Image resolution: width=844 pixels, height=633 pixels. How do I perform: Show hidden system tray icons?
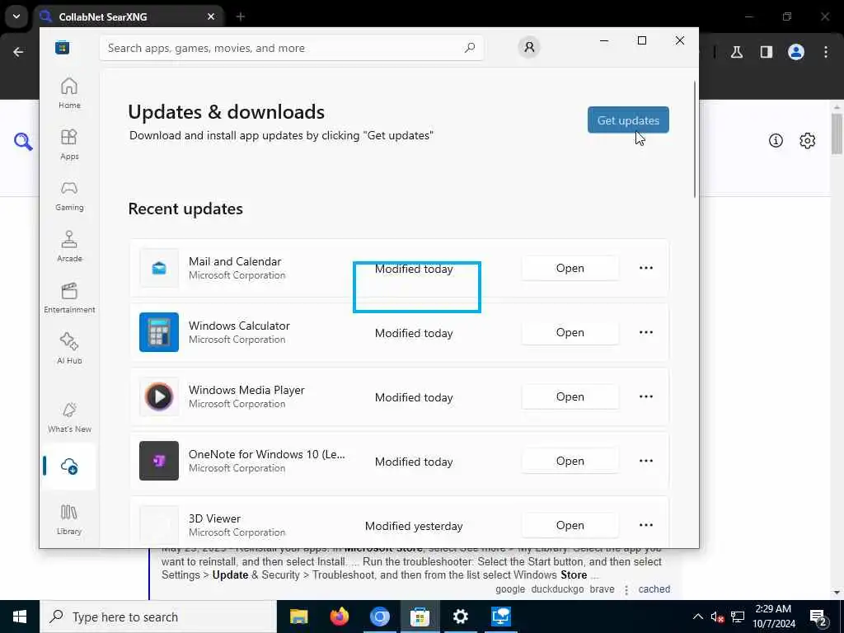(697, 617)
